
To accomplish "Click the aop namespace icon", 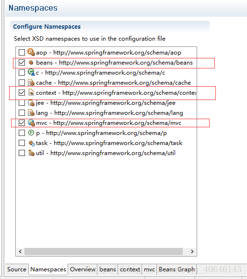I will (31, 52).
